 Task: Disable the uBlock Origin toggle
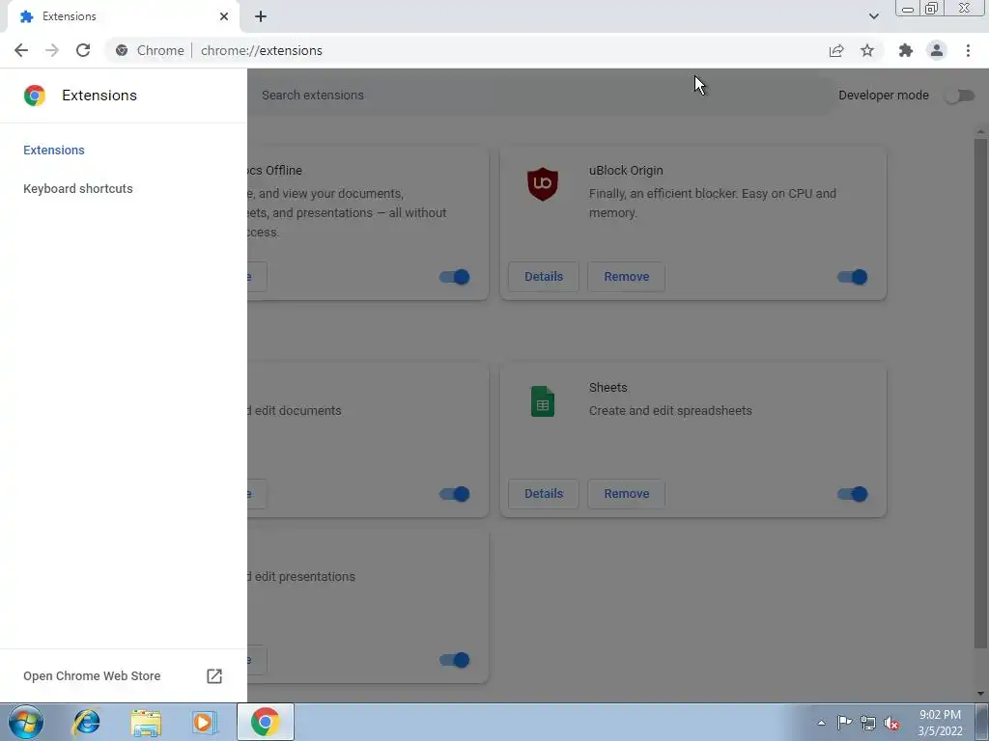point(852,277)
